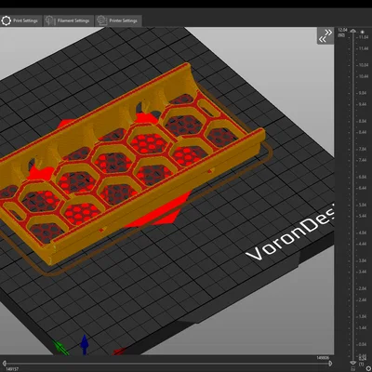Open the Filament Settings tab
The width and height of the screenshot is (372, 372).
[x=68, y=20]
